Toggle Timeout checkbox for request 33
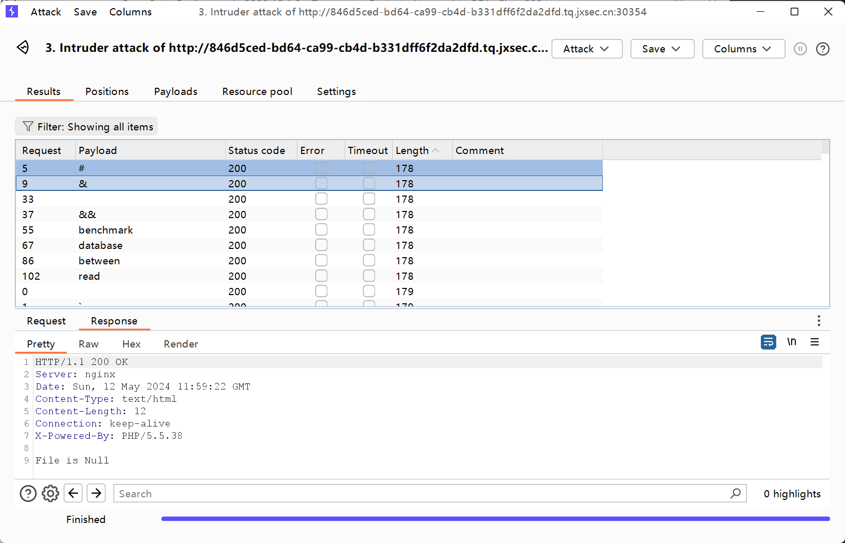 (369, 199)
